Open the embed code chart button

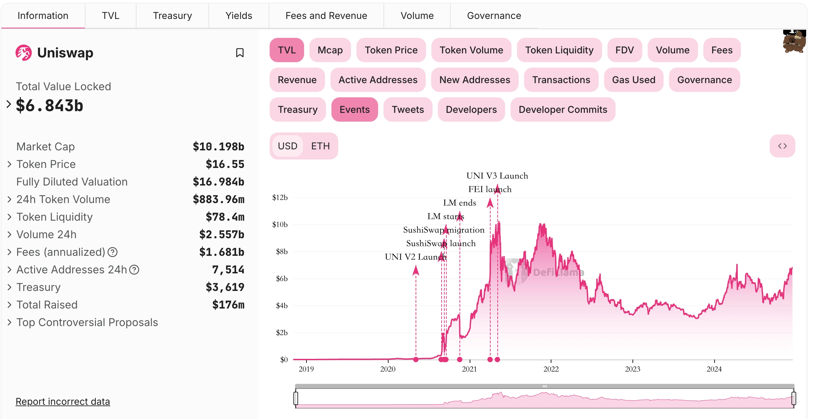tap(782, 146)
